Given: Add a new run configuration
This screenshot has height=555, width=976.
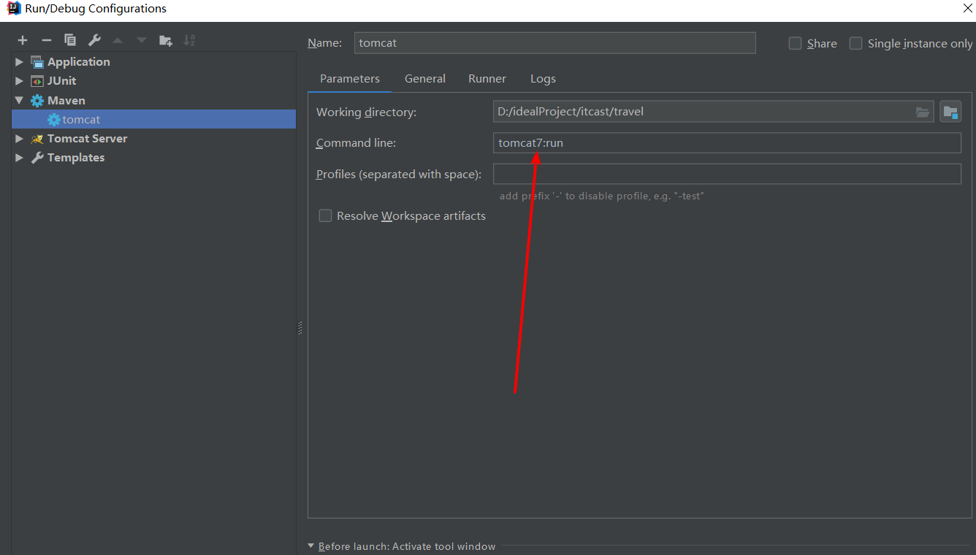Looking at the screenshot, I should pos(22,40).
